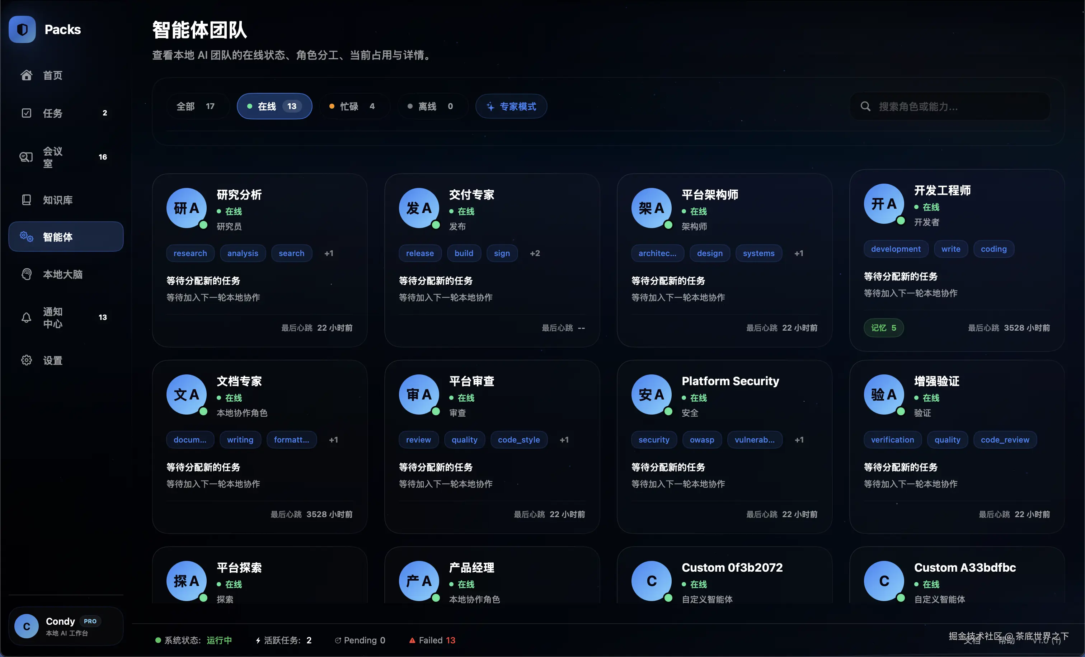The height and width of the screenshot is (657, 1085).
Task: Click the magnifier icon in the search box
Action: 865,107
